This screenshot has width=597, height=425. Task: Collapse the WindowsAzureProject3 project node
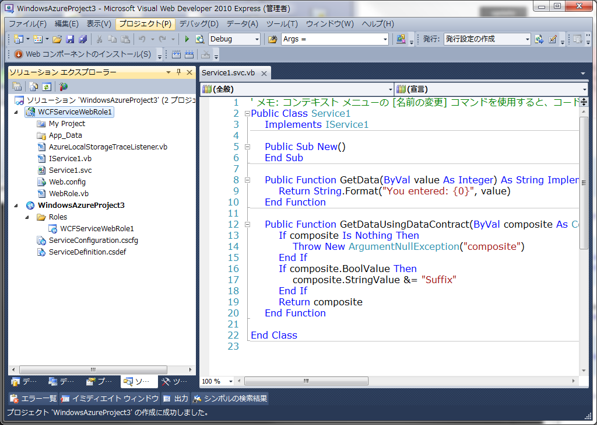pos(16,205)
